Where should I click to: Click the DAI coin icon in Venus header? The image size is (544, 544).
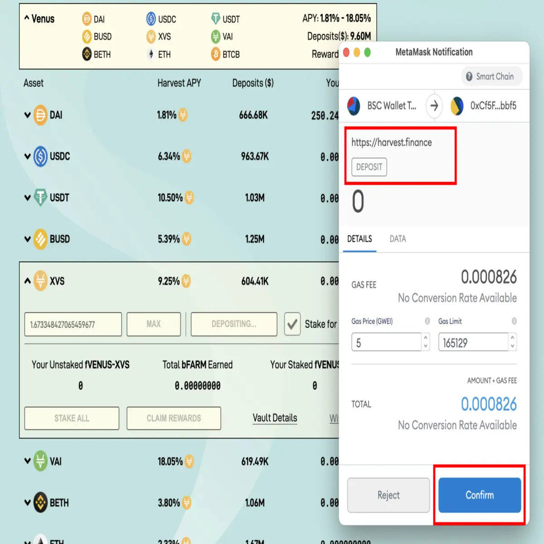(x=87, y=19)
